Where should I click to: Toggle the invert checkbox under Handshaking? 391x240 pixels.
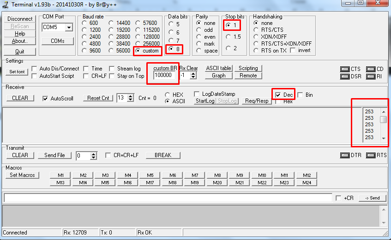pyautogui.click(x=293, y=51)
